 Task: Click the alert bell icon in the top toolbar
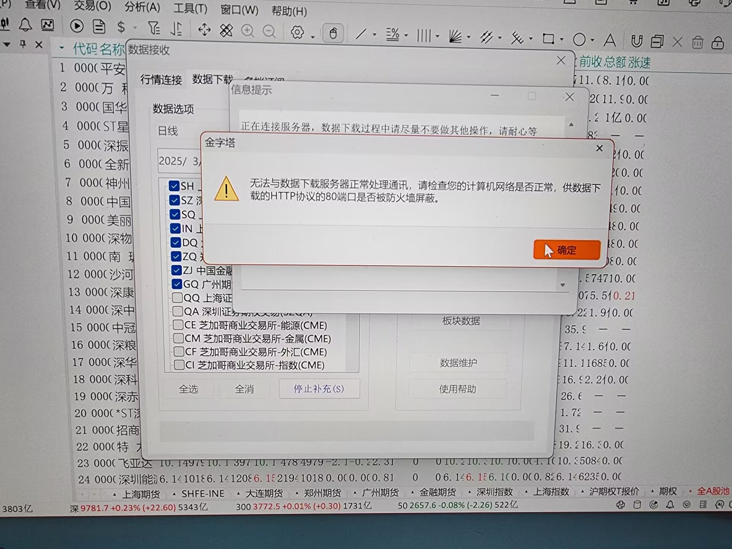(x=25, y=25)
